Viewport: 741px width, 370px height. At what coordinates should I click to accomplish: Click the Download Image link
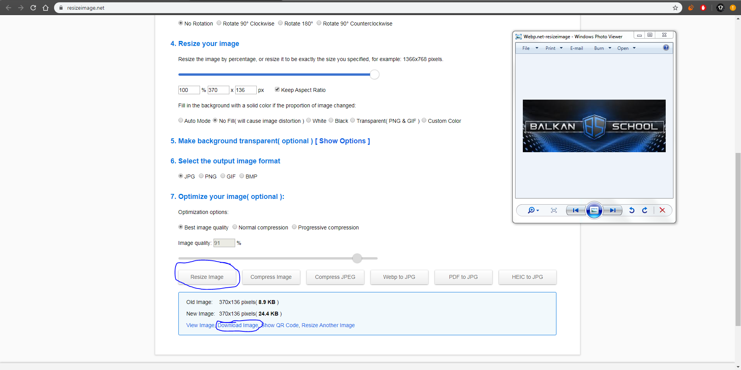(x=237, y=325)
